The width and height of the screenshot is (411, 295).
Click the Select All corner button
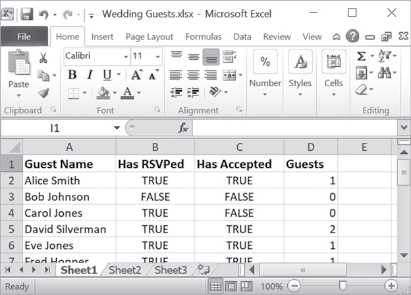[x=12, y=147]
